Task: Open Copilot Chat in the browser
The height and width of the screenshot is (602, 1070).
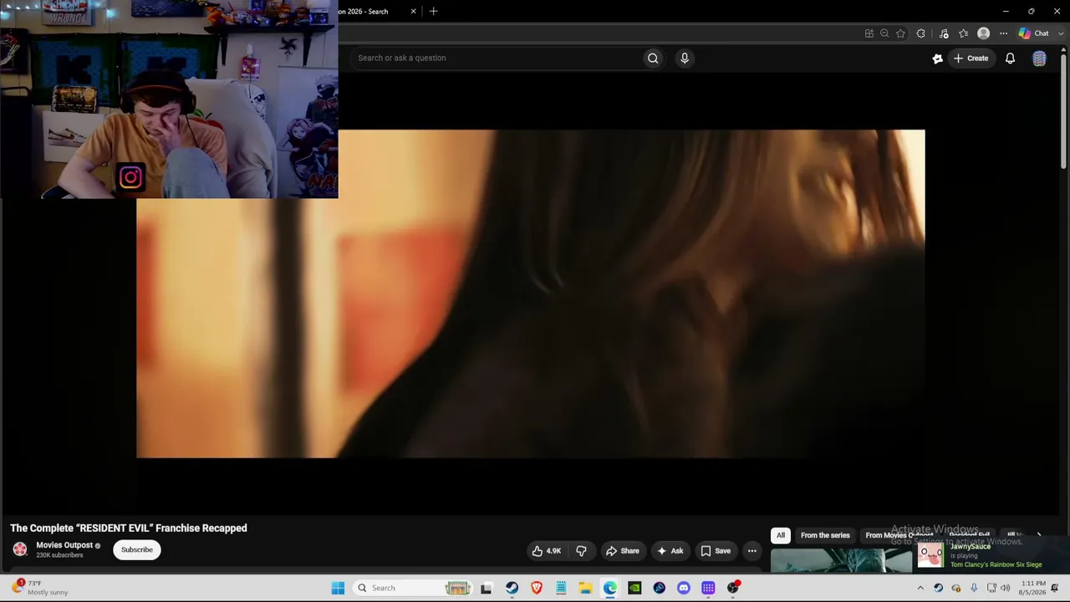Action: [1033, 33]
